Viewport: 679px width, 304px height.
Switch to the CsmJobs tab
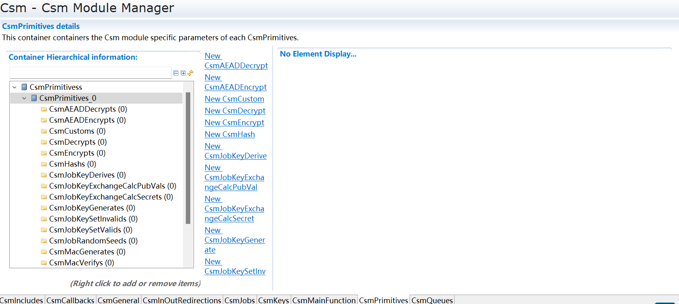tap(239, 300)
